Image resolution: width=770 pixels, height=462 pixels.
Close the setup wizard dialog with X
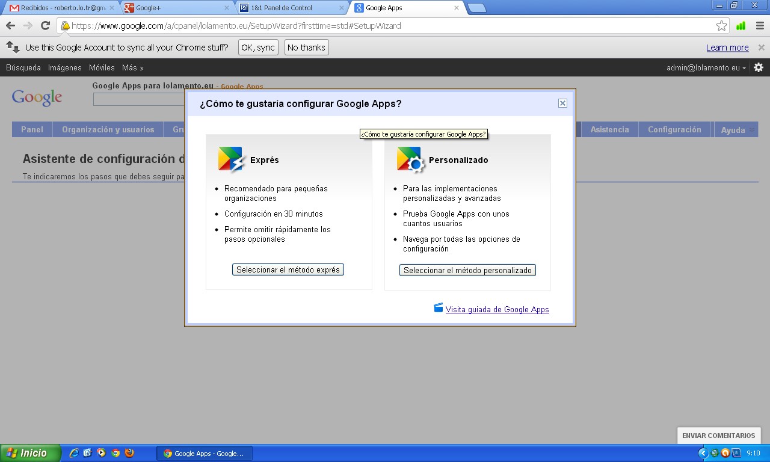coord(562,103)
